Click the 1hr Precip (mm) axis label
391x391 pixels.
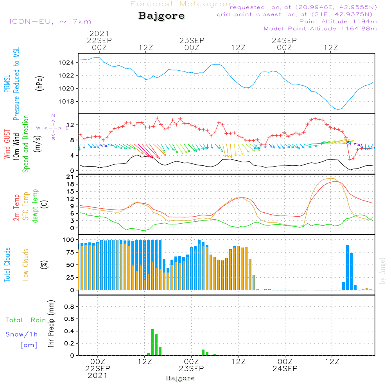pos(51,324)
